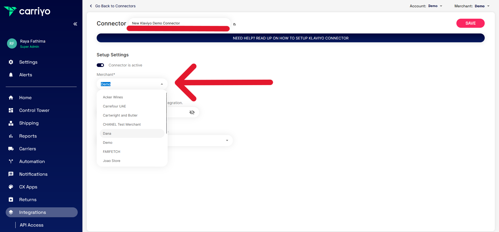Viewport: 499px width, 232px height.
Task: Click the back chevron near Go Back
Action: tap(91, 6)
